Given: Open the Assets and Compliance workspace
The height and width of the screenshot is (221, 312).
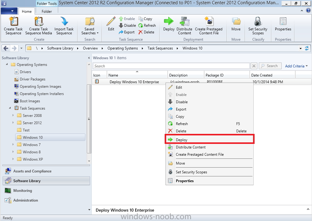Looking at the screenshot, I should (46, 171).
